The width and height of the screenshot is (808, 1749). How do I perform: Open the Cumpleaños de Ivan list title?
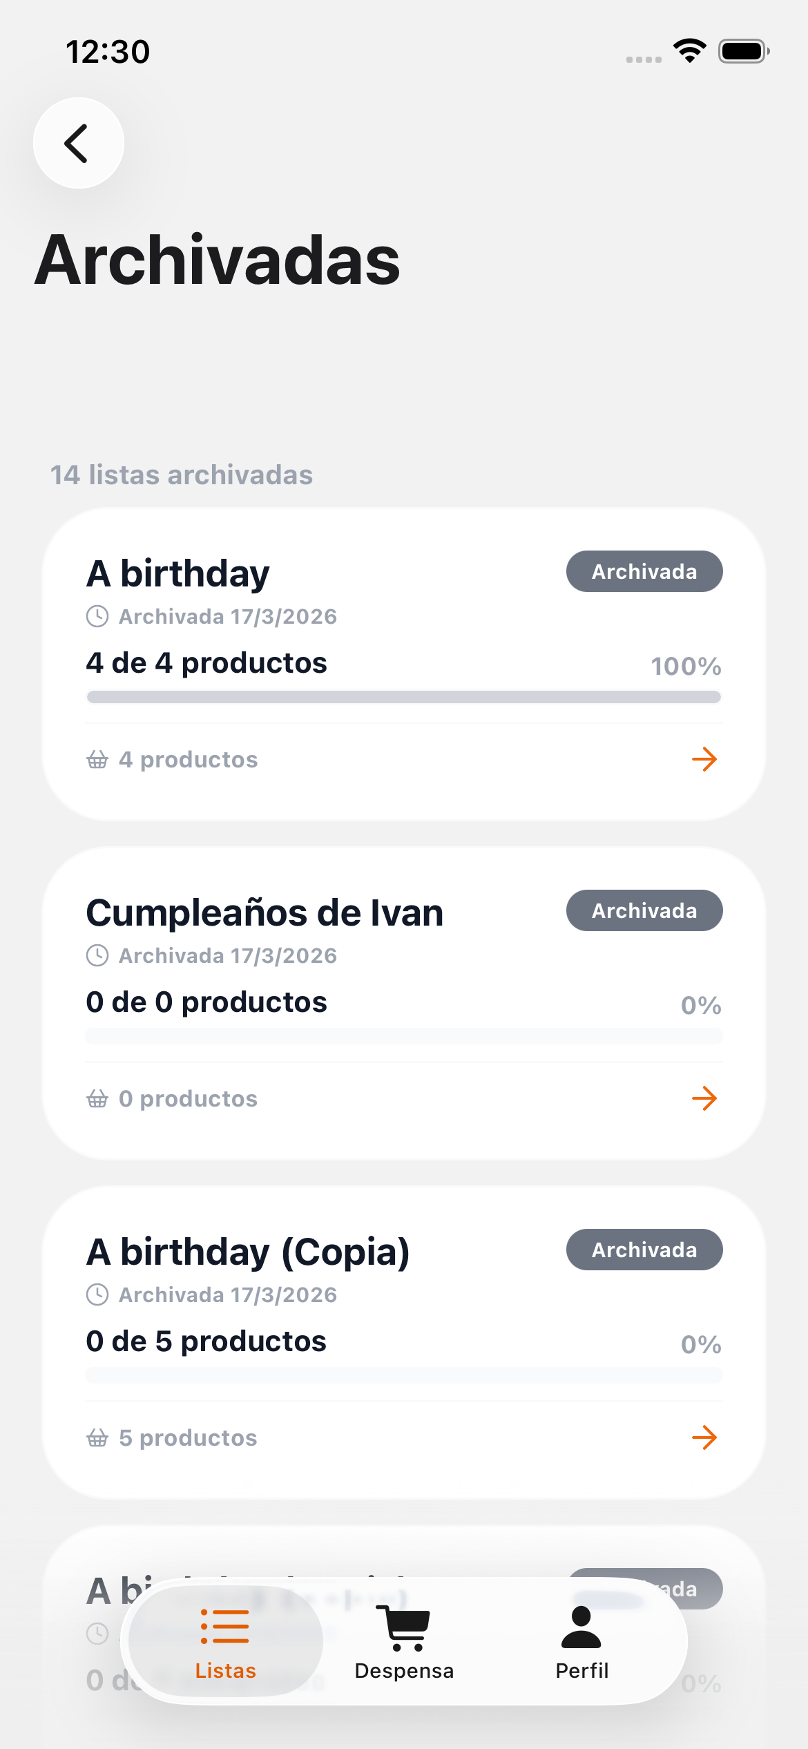pos(264,913)
